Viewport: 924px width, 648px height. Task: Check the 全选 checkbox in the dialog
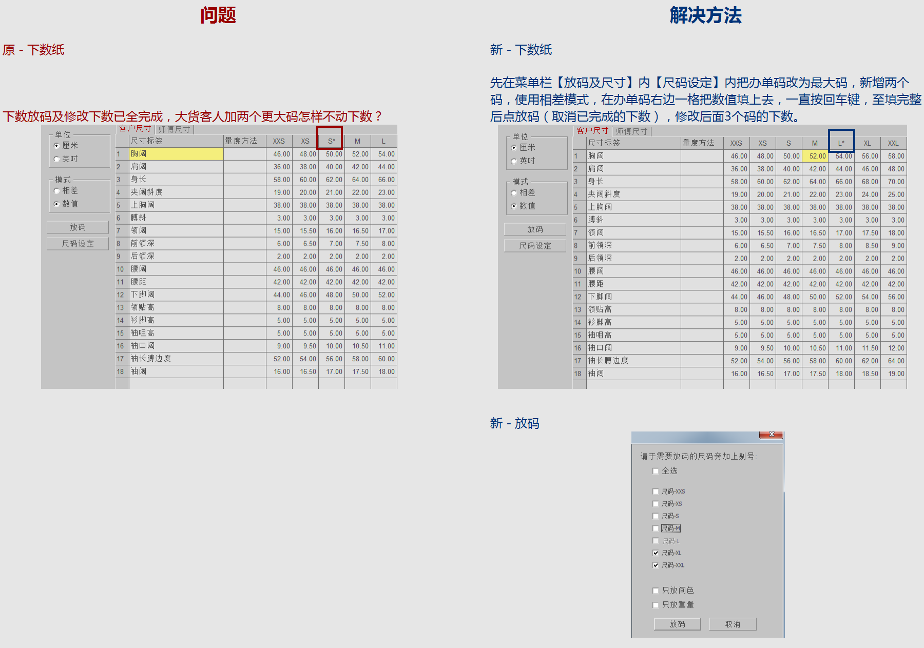[x=655, y=470]
